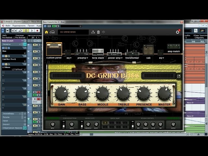The height and width of the screenshot is (156, 208).
Task: Select the custom panel amp icon
Action: click(x=54, y=49)
